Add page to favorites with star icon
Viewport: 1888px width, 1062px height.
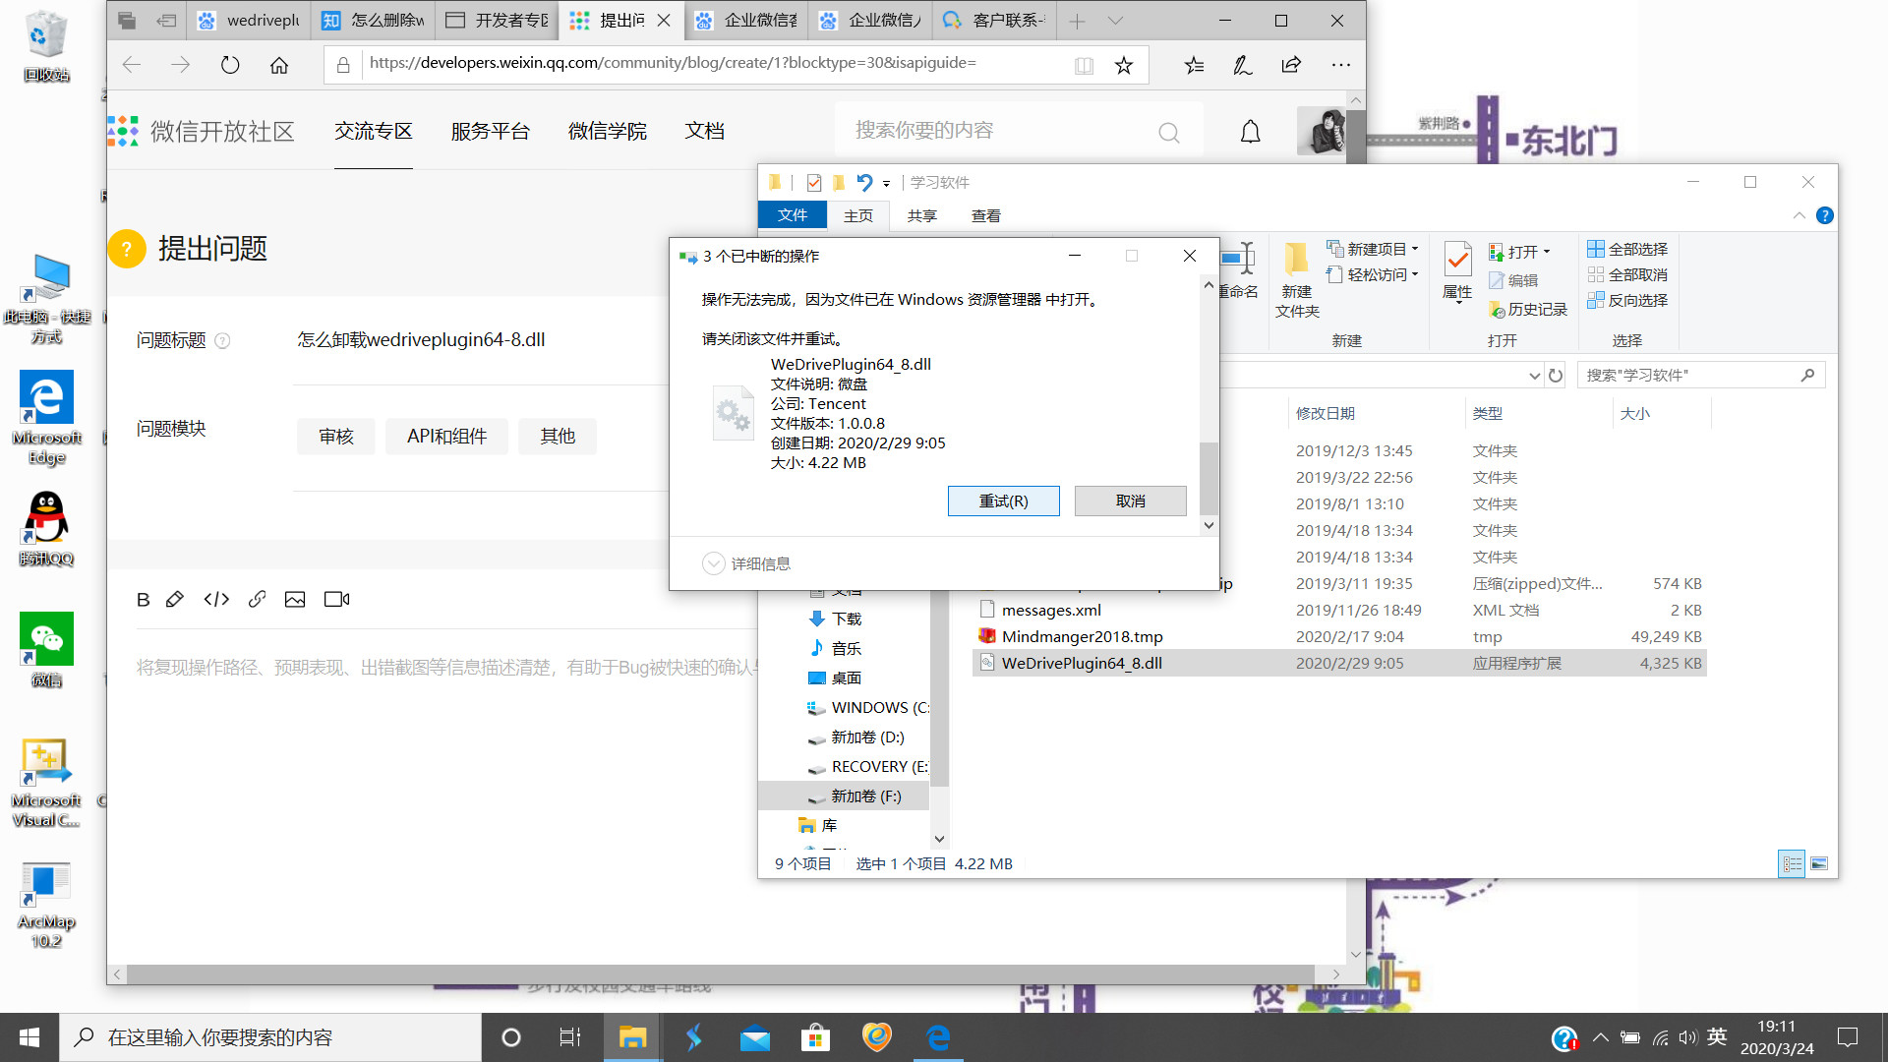(1124, 65)
